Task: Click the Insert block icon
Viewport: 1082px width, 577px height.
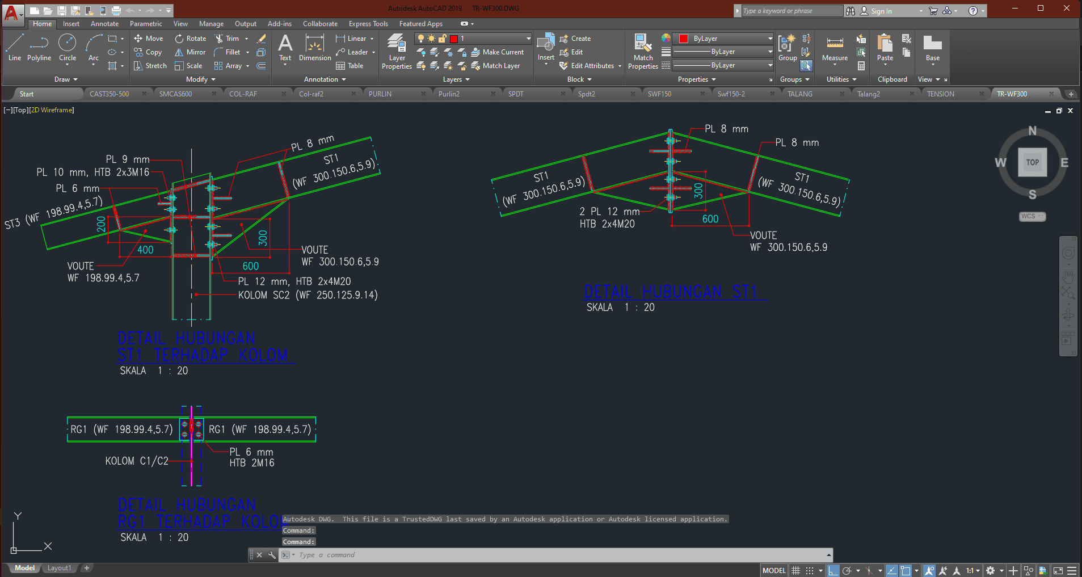Action: coord(546,47)
